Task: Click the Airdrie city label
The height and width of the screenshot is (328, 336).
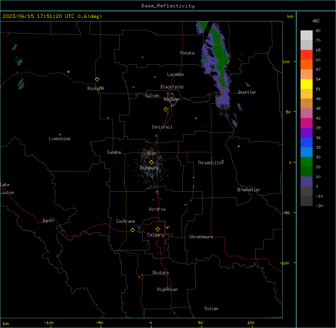Action: click(x=157, y=209)
